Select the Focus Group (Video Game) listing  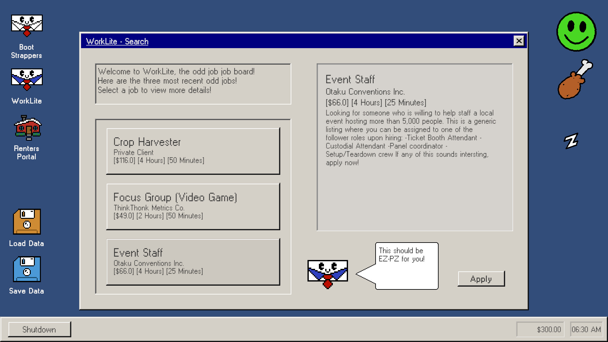[193, 206]
